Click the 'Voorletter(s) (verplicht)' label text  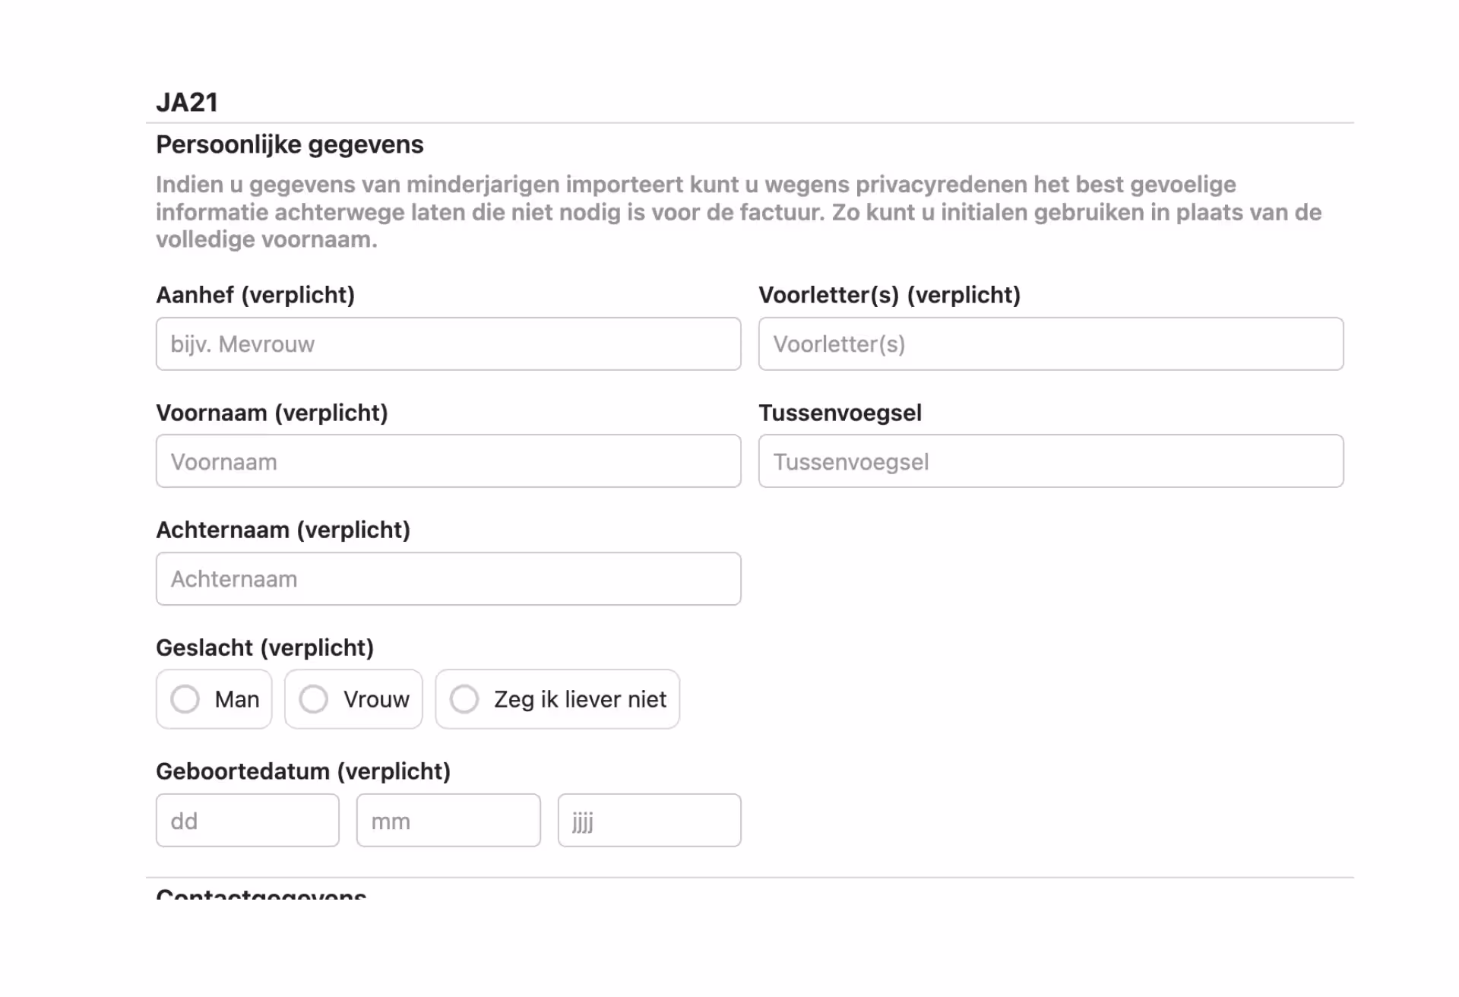click(889, 295)
